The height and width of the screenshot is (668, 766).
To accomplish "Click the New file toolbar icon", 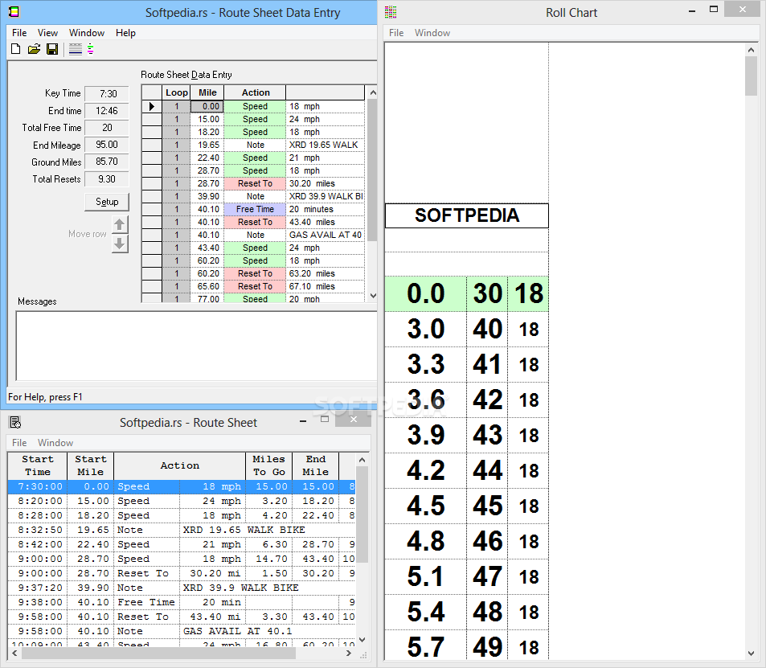I will (15, 49).
